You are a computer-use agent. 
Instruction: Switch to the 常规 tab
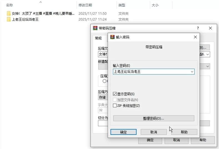click(98, 38)
